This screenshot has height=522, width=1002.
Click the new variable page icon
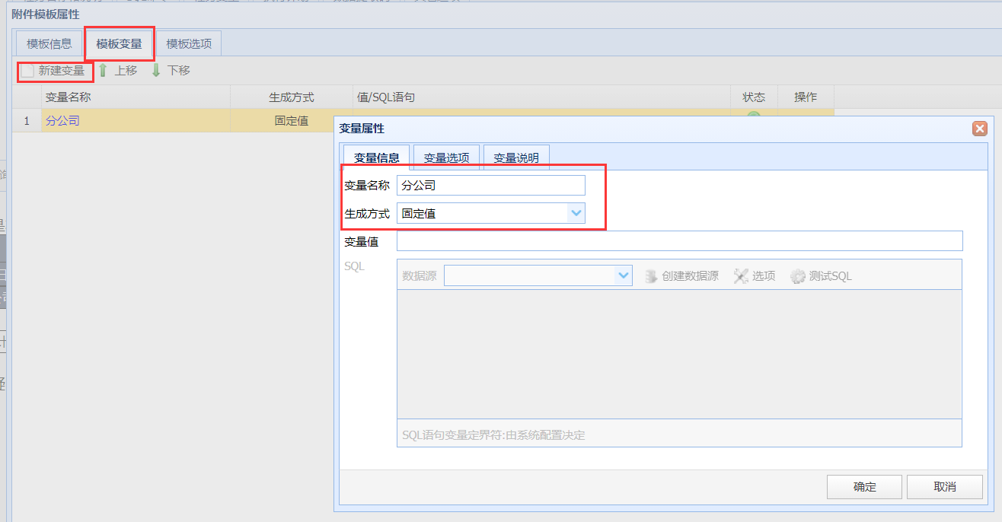28,71
